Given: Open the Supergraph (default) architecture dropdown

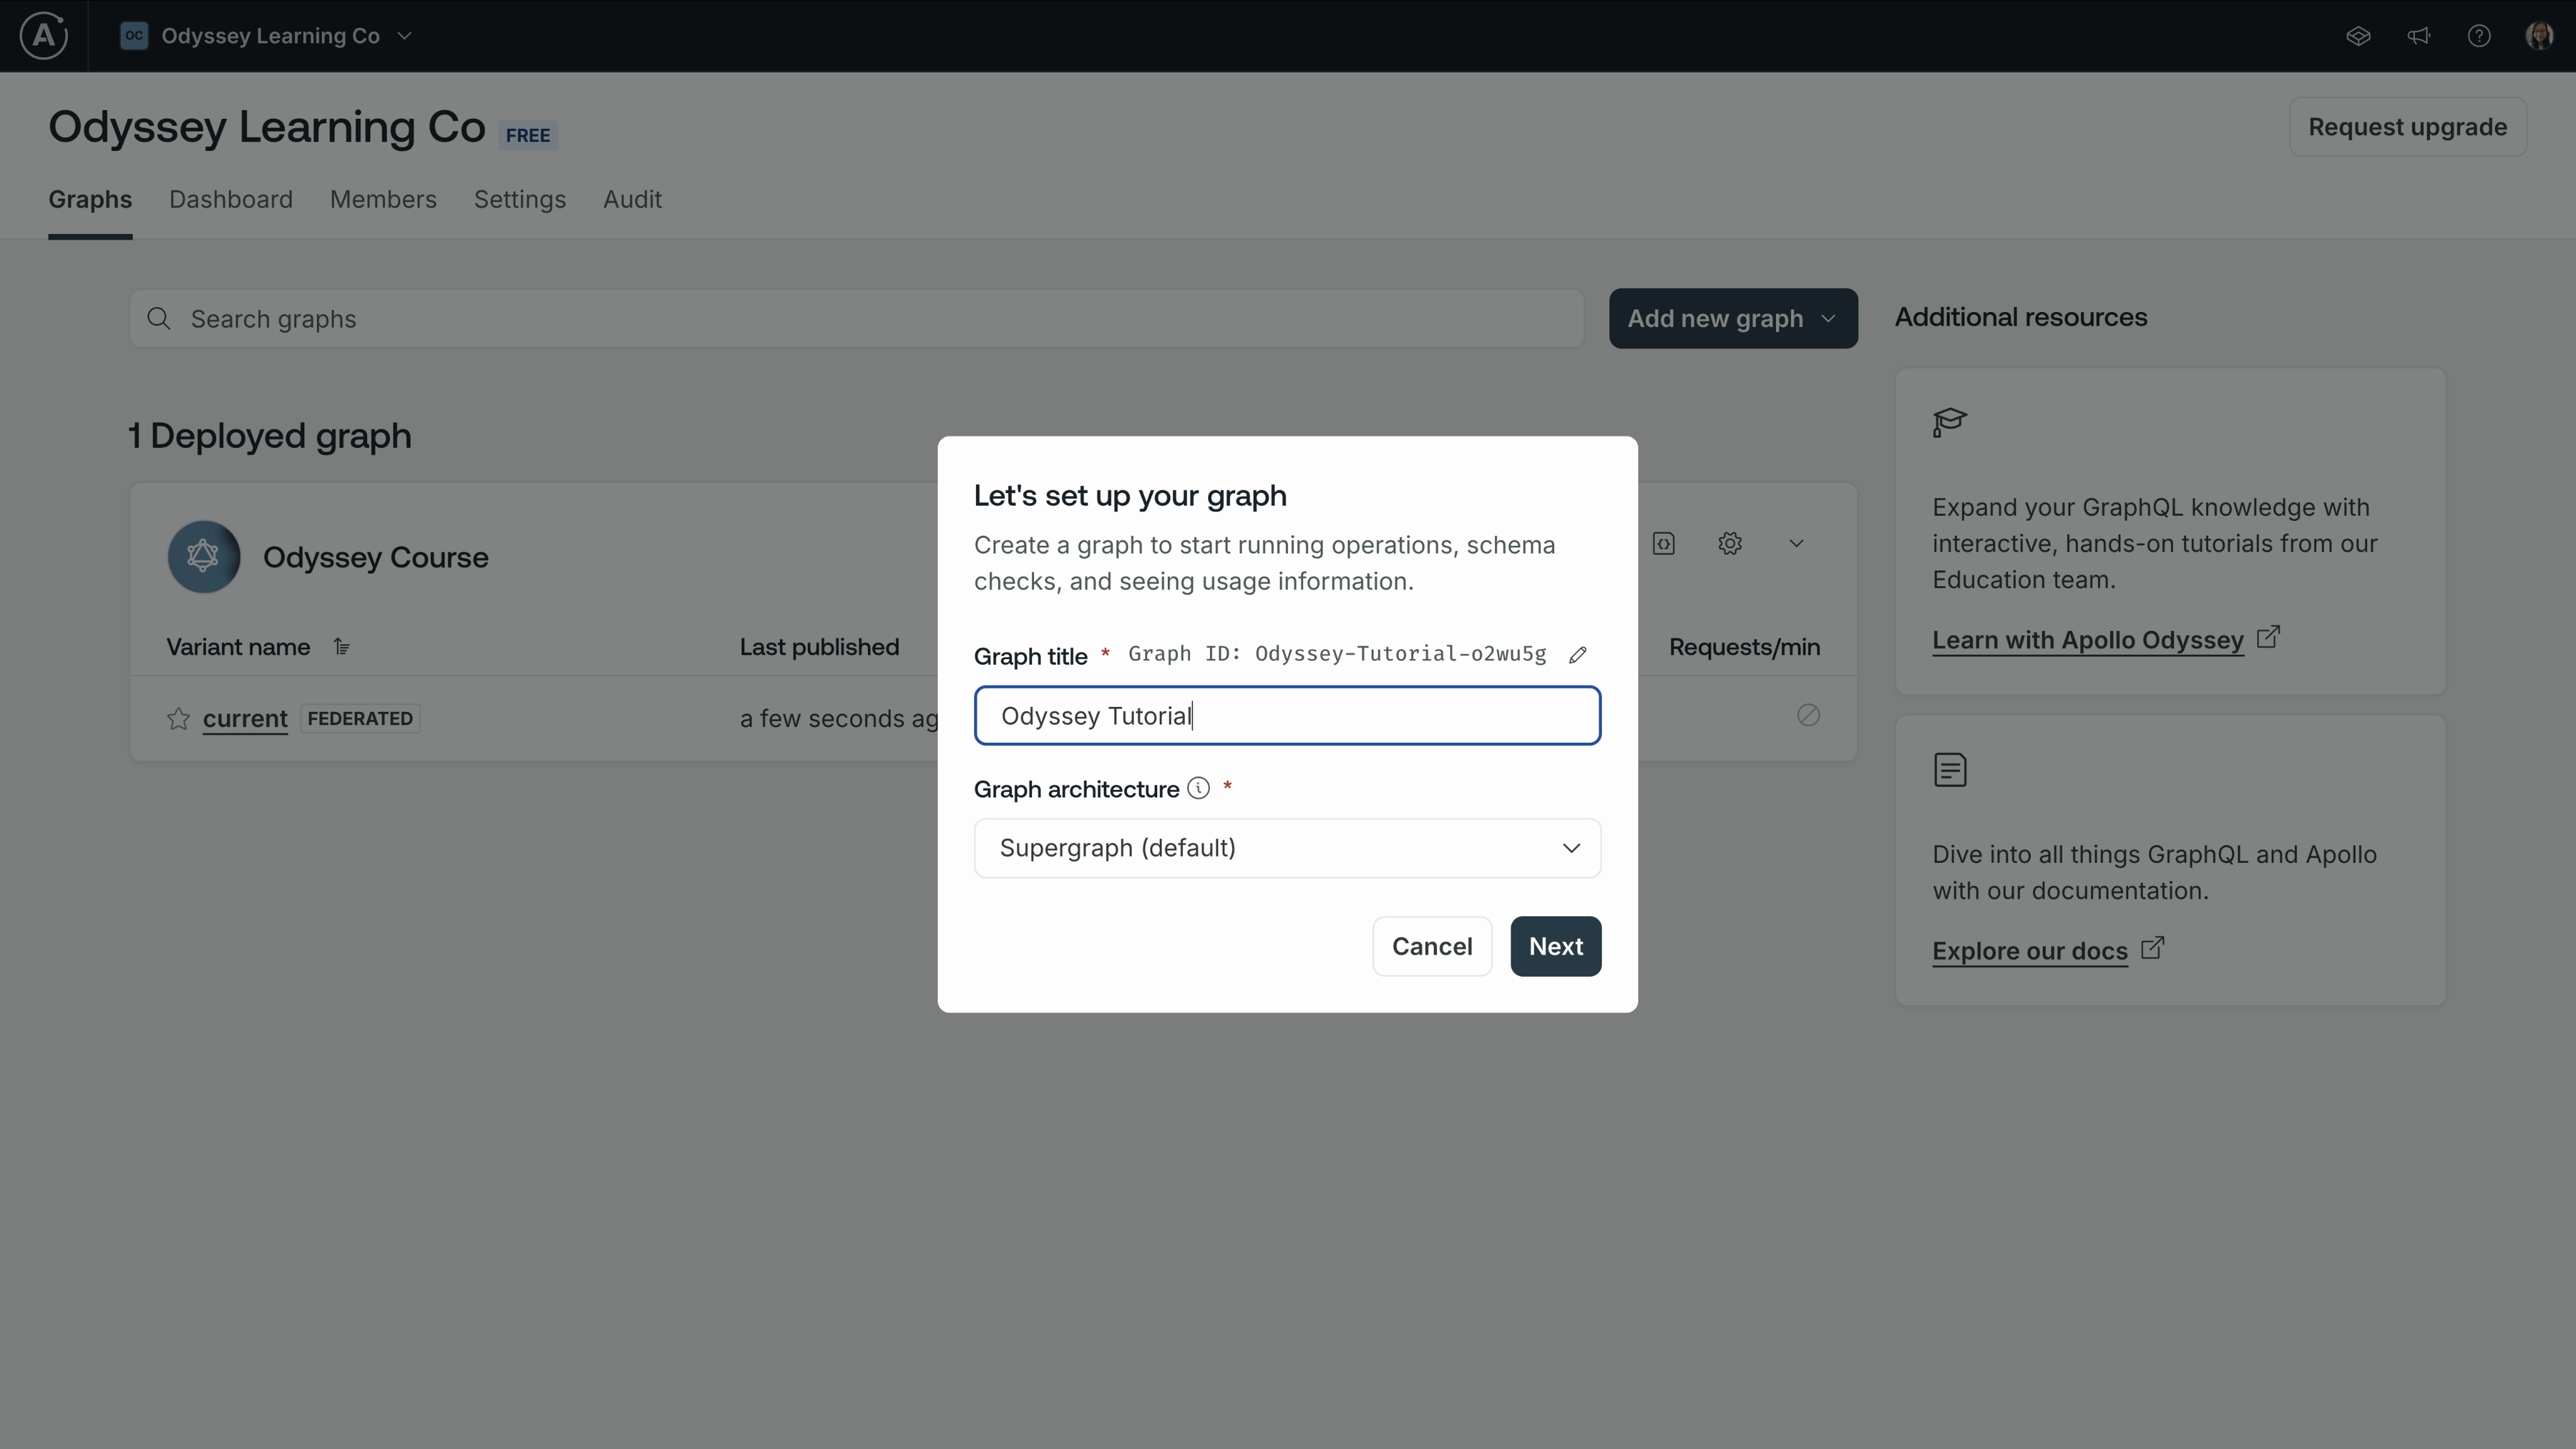Looking at the screenshot, I should [x=1287, y=848].
